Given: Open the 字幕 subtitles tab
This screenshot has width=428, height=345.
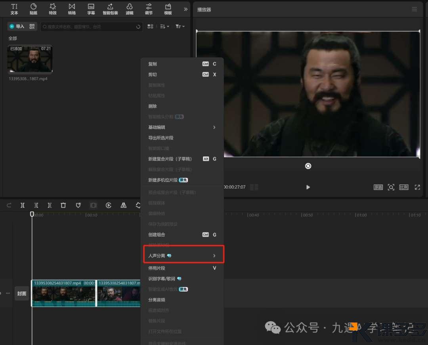Looking at the screenshot, I should click(x=91, y=9).
